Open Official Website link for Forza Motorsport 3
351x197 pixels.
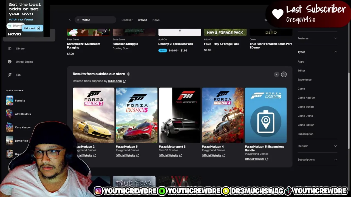pyautogui.click(x=168, y=155)
